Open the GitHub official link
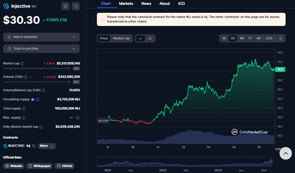Screen dimensions: 295x173 pyautogui.click(x=65, y=166)
